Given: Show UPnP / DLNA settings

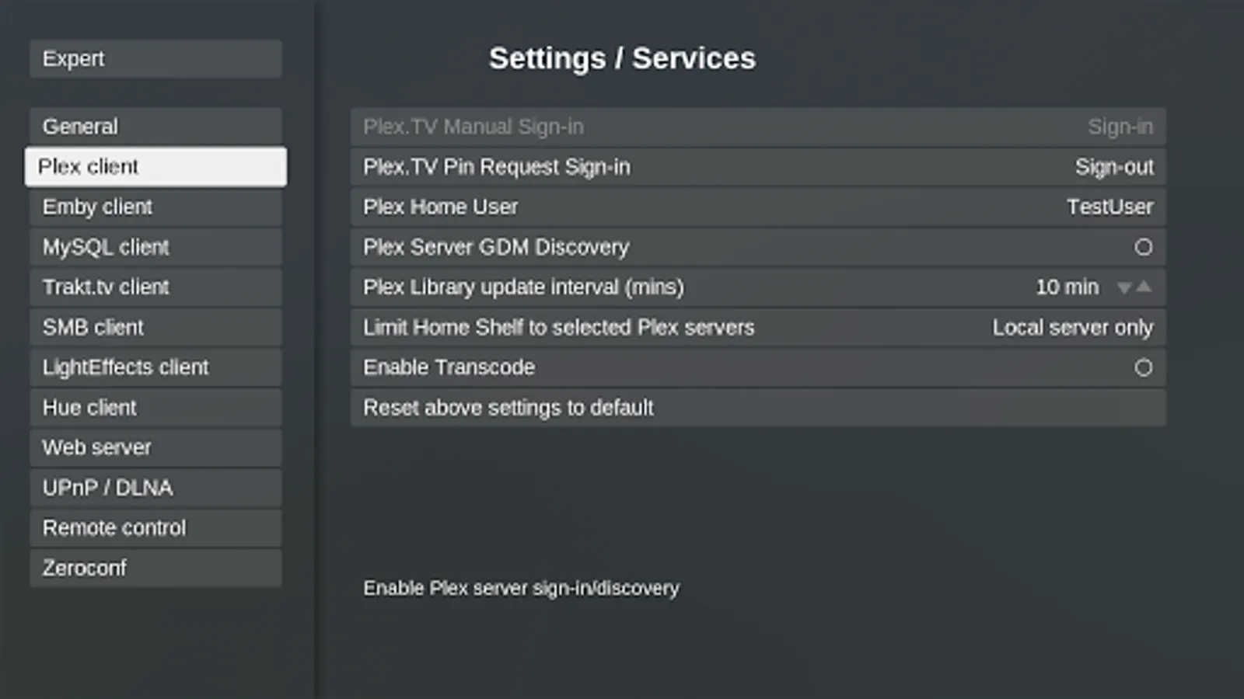Looking at the screenshot, I should 155,488.
